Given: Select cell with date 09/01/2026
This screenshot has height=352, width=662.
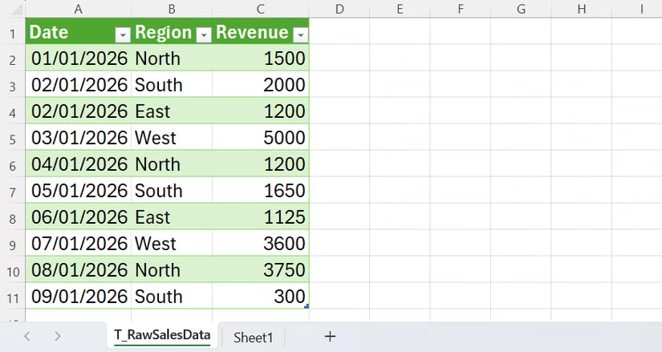Looking at the screenshot, I should click(x=78, y=296).
